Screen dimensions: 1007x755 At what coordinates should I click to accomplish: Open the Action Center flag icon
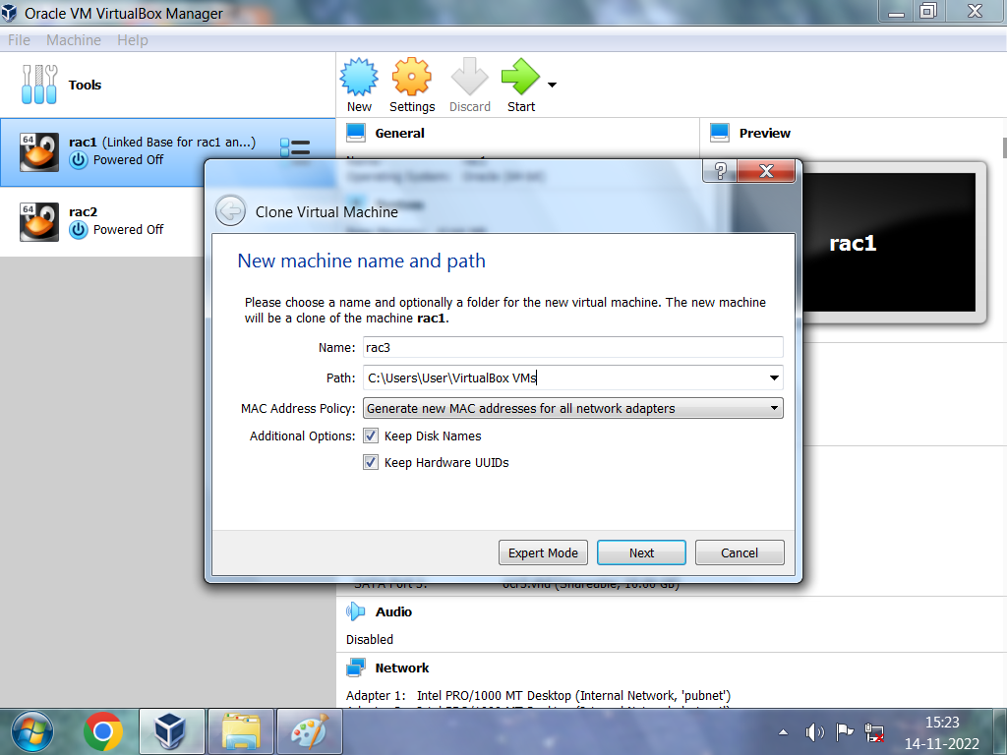click(x=844, y=731)
